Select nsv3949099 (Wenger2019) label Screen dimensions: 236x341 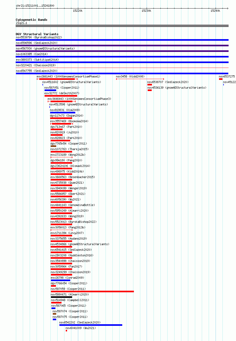(69, 188)
